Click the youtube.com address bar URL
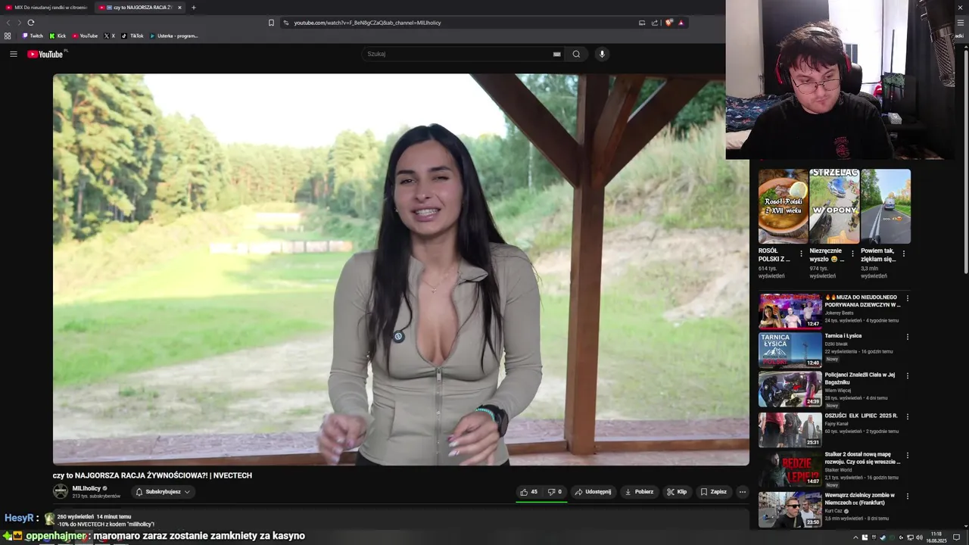This screenshot has height=545, width=969. pyautogui.click(x=367, y=23)
